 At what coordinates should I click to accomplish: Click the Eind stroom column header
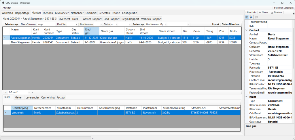tap(147, 31)
